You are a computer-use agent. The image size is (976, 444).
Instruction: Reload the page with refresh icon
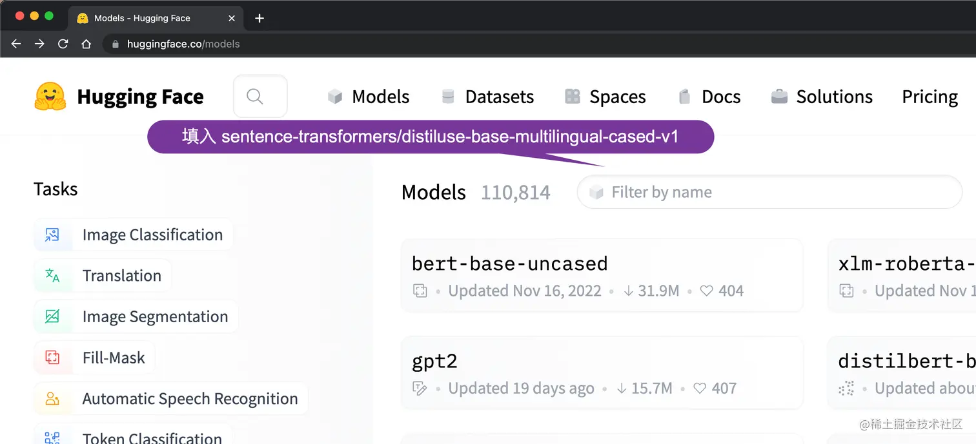pos(63,44)
